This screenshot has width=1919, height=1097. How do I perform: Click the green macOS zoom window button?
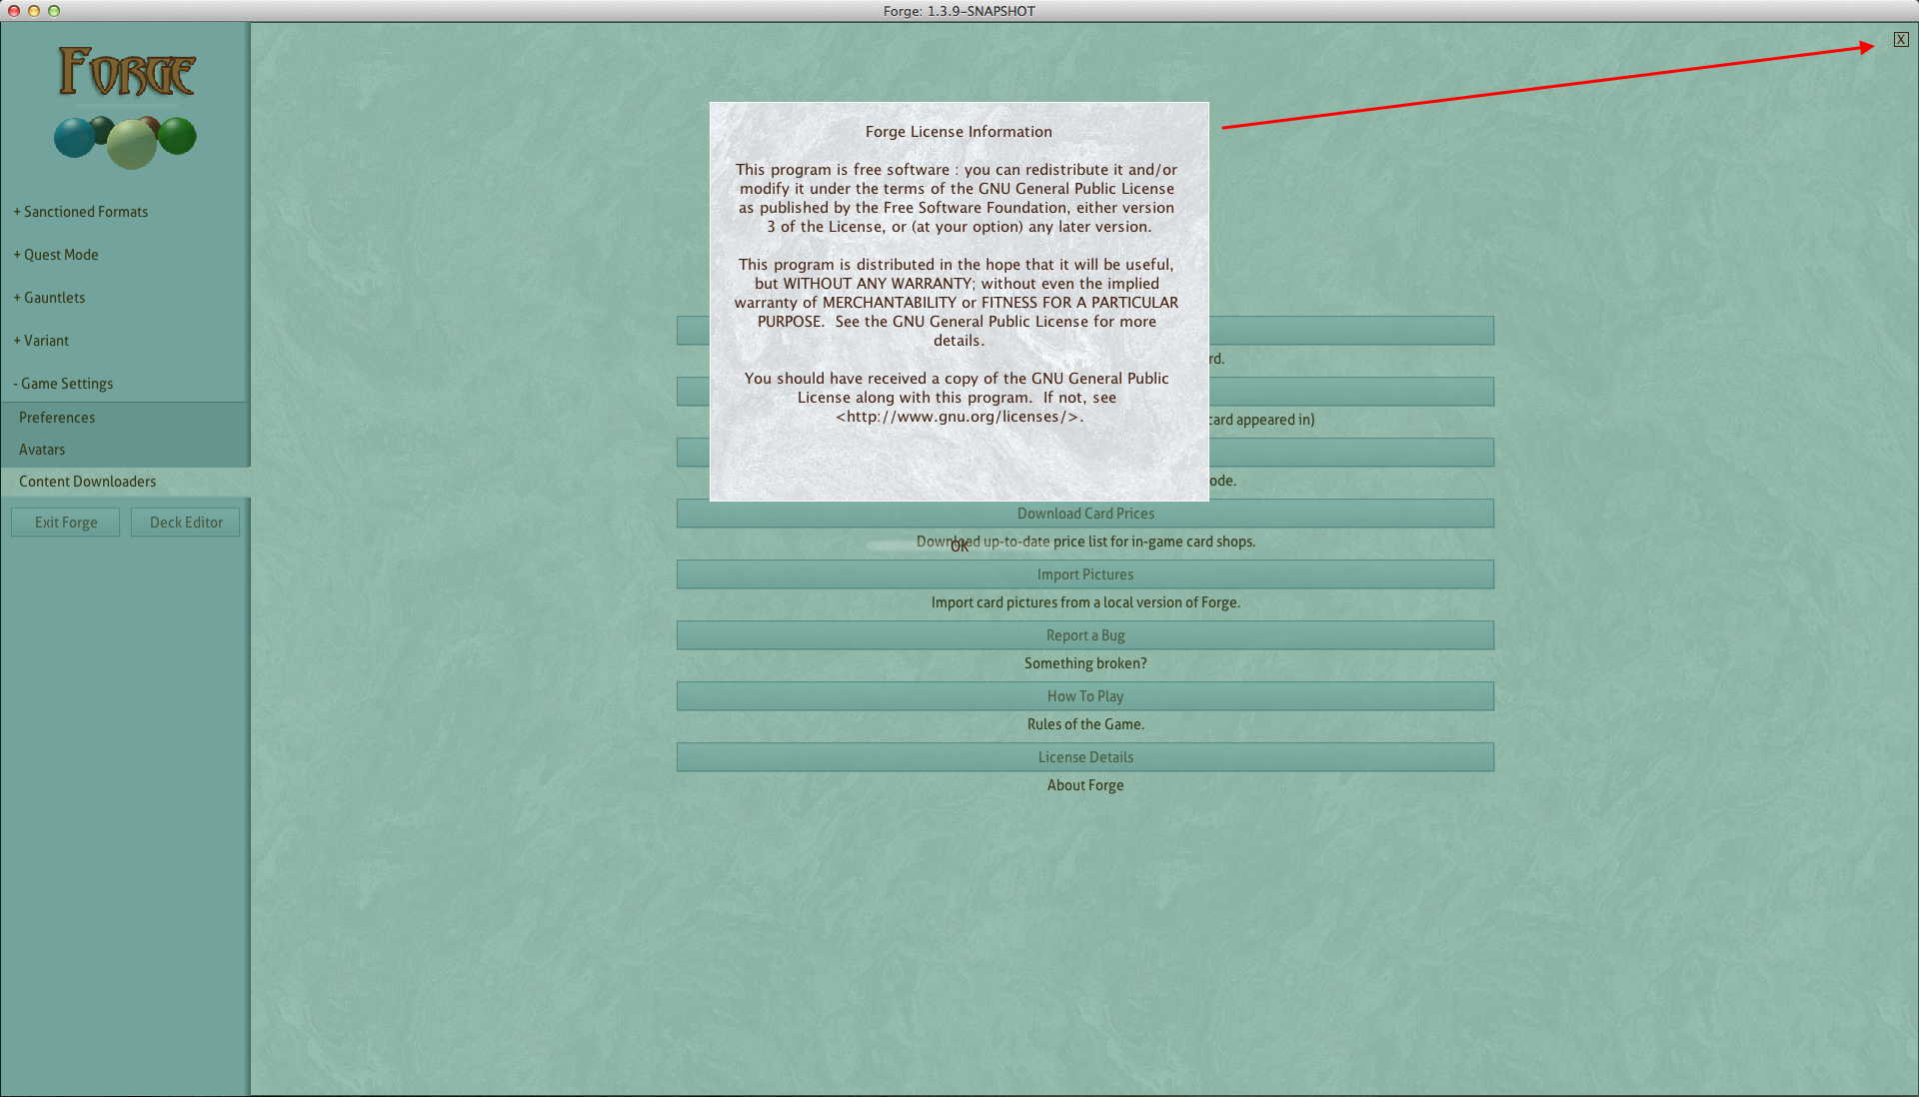(54, 11)
